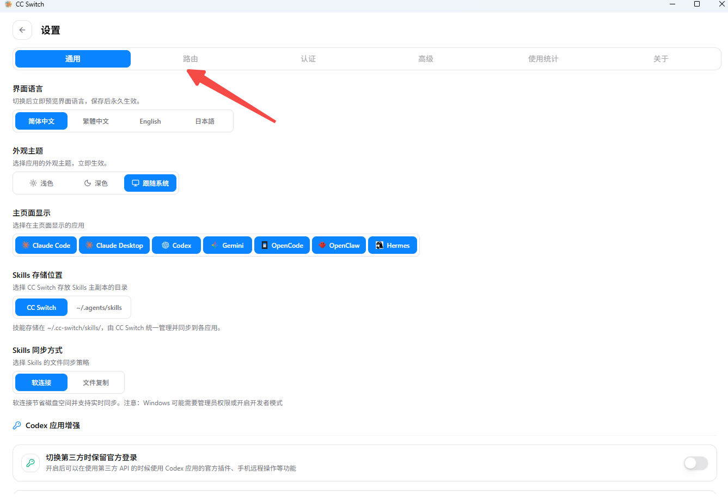Toggle Claude Desktop on the home page
The height and width of the screenshot is (500, 728).
pyautogui.click(x=114, y=245)
